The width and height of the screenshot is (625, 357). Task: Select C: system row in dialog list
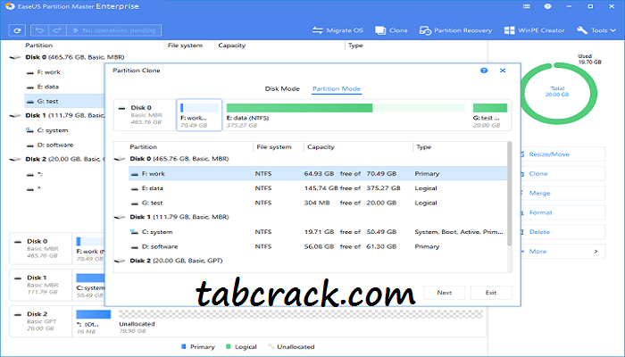[318, 232]
